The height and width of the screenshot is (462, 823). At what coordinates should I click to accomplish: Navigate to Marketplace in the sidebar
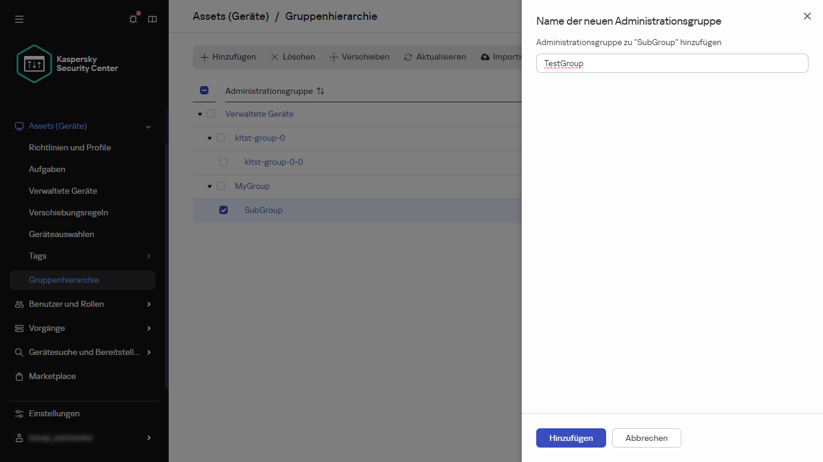click(52, 376)
